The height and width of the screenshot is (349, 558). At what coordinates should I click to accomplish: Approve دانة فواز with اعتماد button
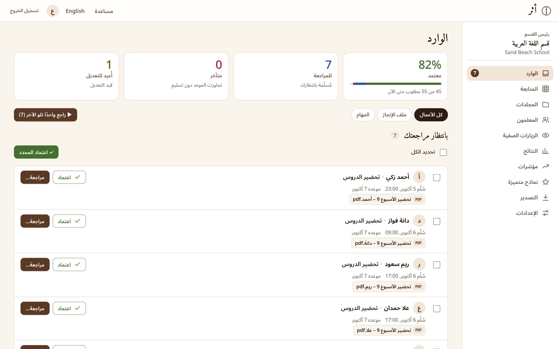(x=69, y=221)
